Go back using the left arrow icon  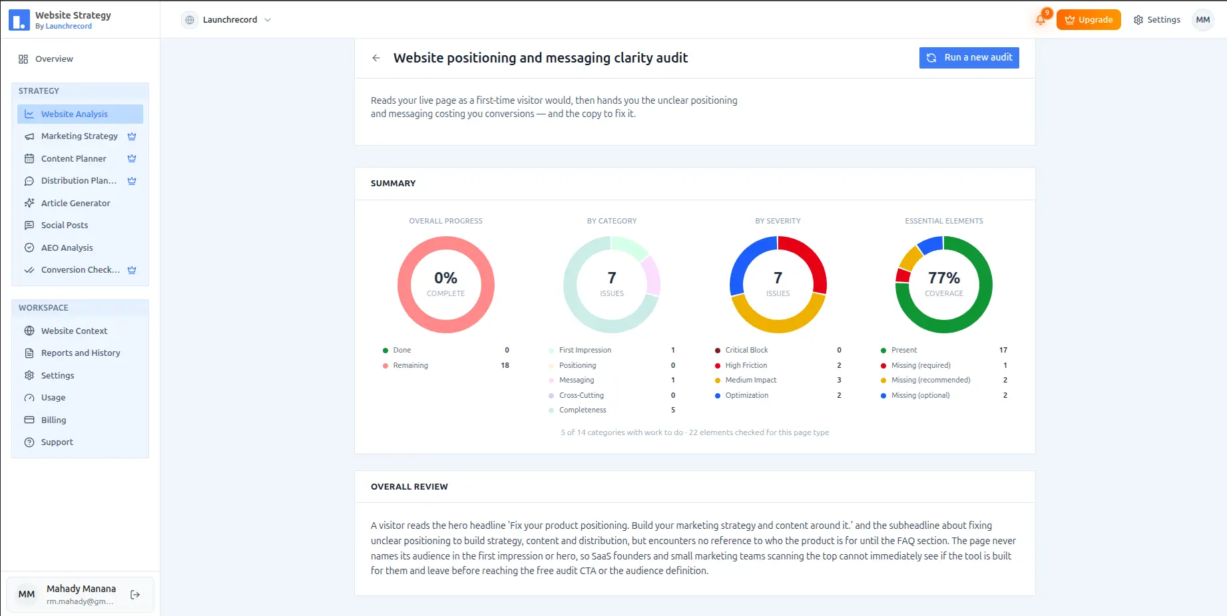pyautogui.click(x=376, y=58)
